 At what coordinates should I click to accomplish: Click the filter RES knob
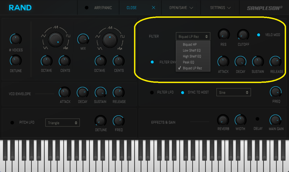click(223, 35)
